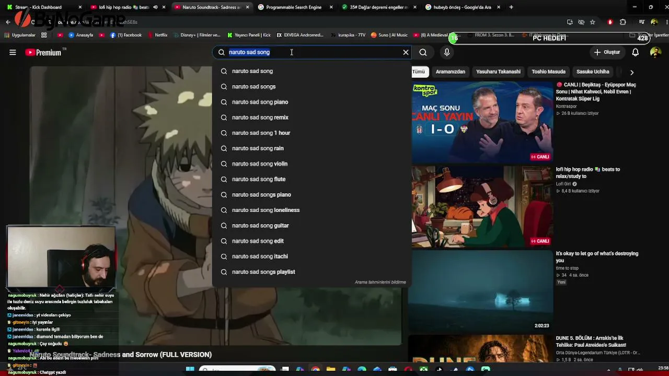Go to YouTube Premium home logo
Image resolution: width=669 pixels, height=376 pixels.
(x=43, y=52)
